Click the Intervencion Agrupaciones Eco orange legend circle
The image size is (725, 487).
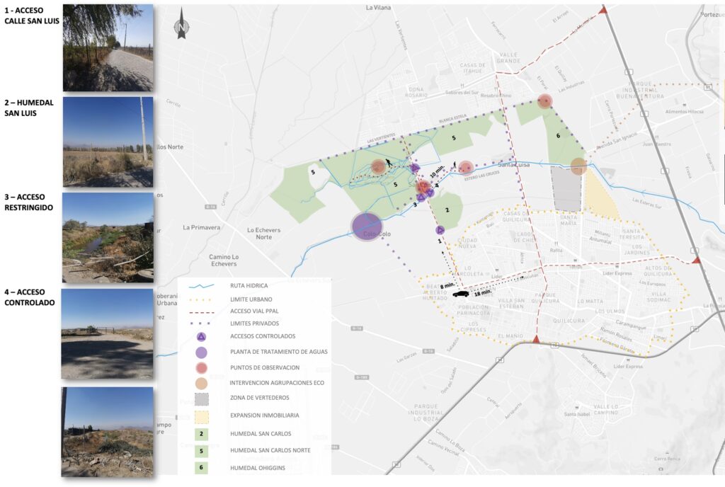(x=201, y=383)
